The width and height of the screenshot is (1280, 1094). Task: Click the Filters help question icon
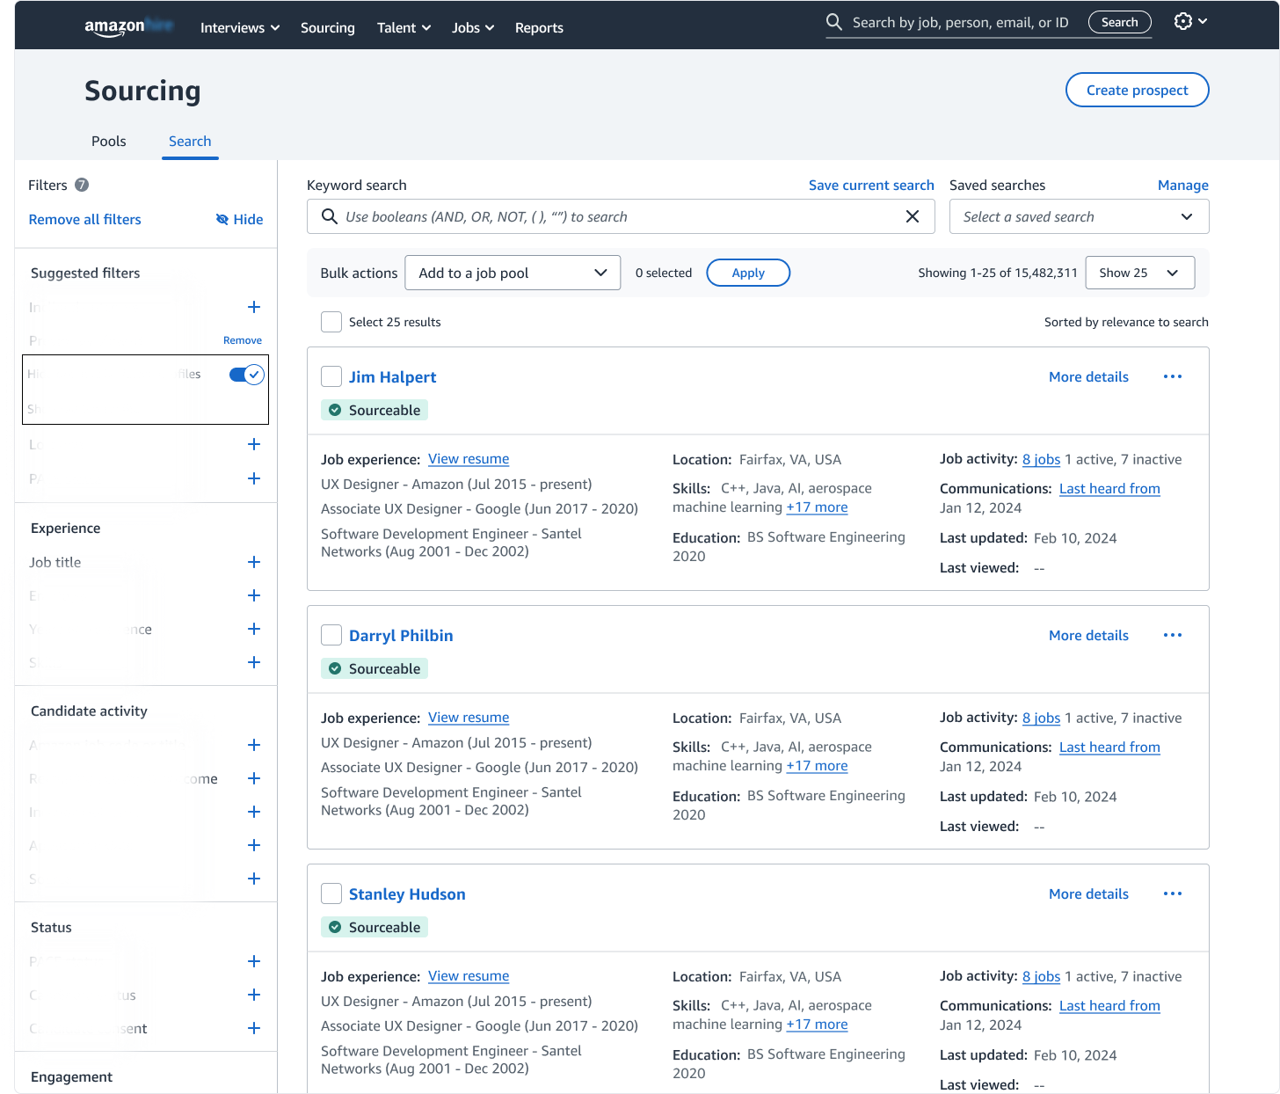(82, 185)
